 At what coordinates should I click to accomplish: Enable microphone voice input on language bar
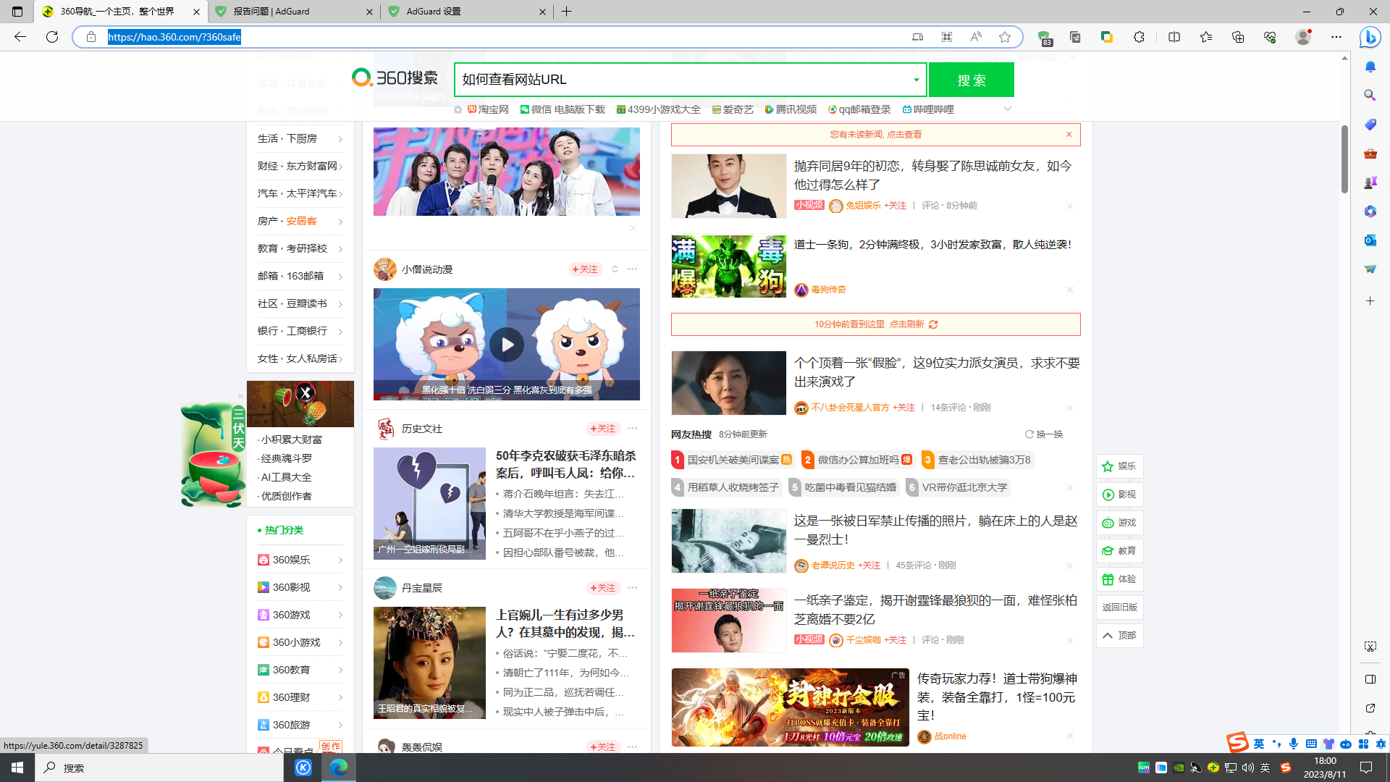[x=1294, y=745]
